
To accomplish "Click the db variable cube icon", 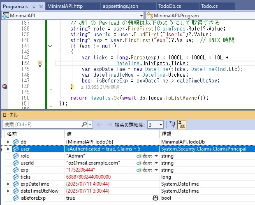I will pyautogui.click(x=16, y=142).
